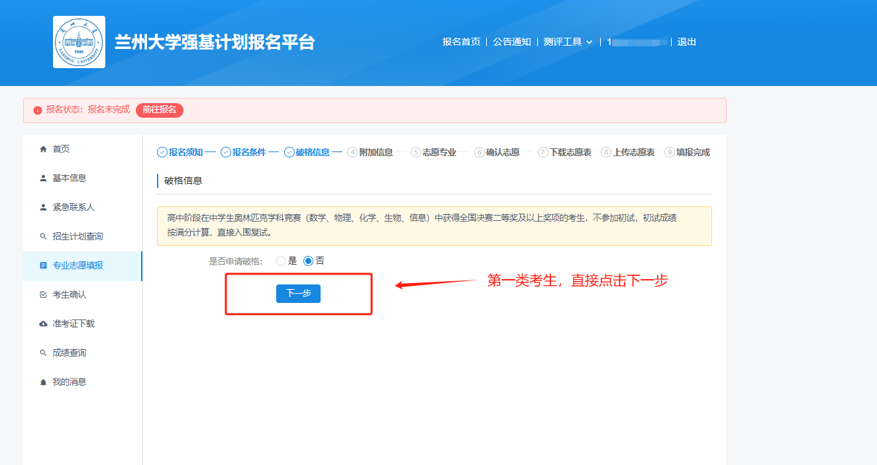Click the person icon beside 基本信息
Screen dimensions: 877x465
pos(43,178)
